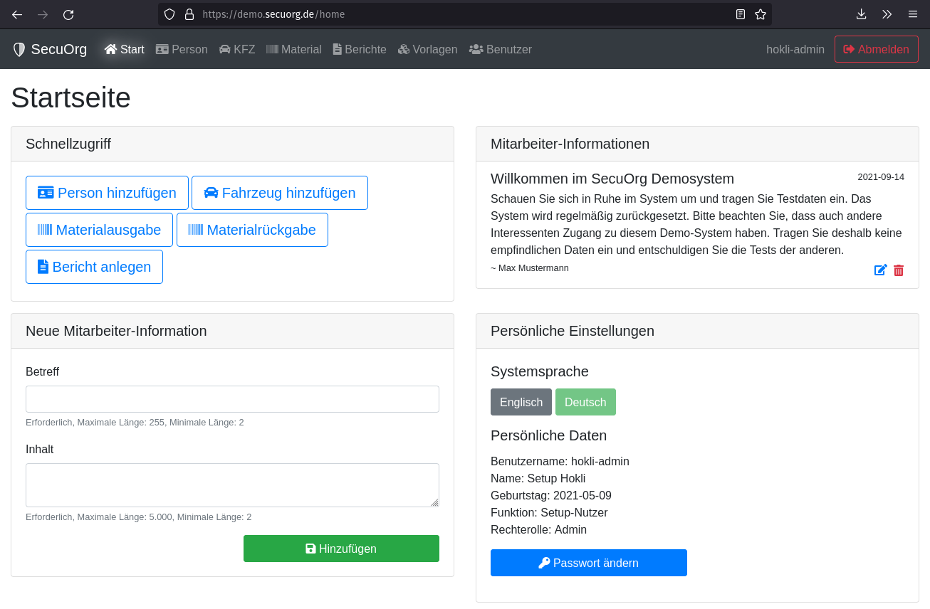Screen dimensions: 930x609
Task: Open the Benutzer menu item
Action: click(501, 49)
